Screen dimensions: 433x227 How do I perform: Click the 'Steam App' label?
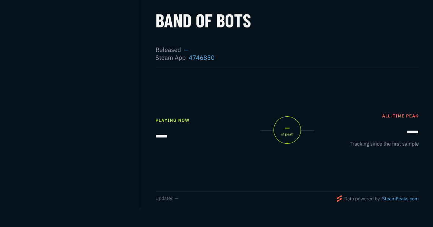click(x=171, y=58)
